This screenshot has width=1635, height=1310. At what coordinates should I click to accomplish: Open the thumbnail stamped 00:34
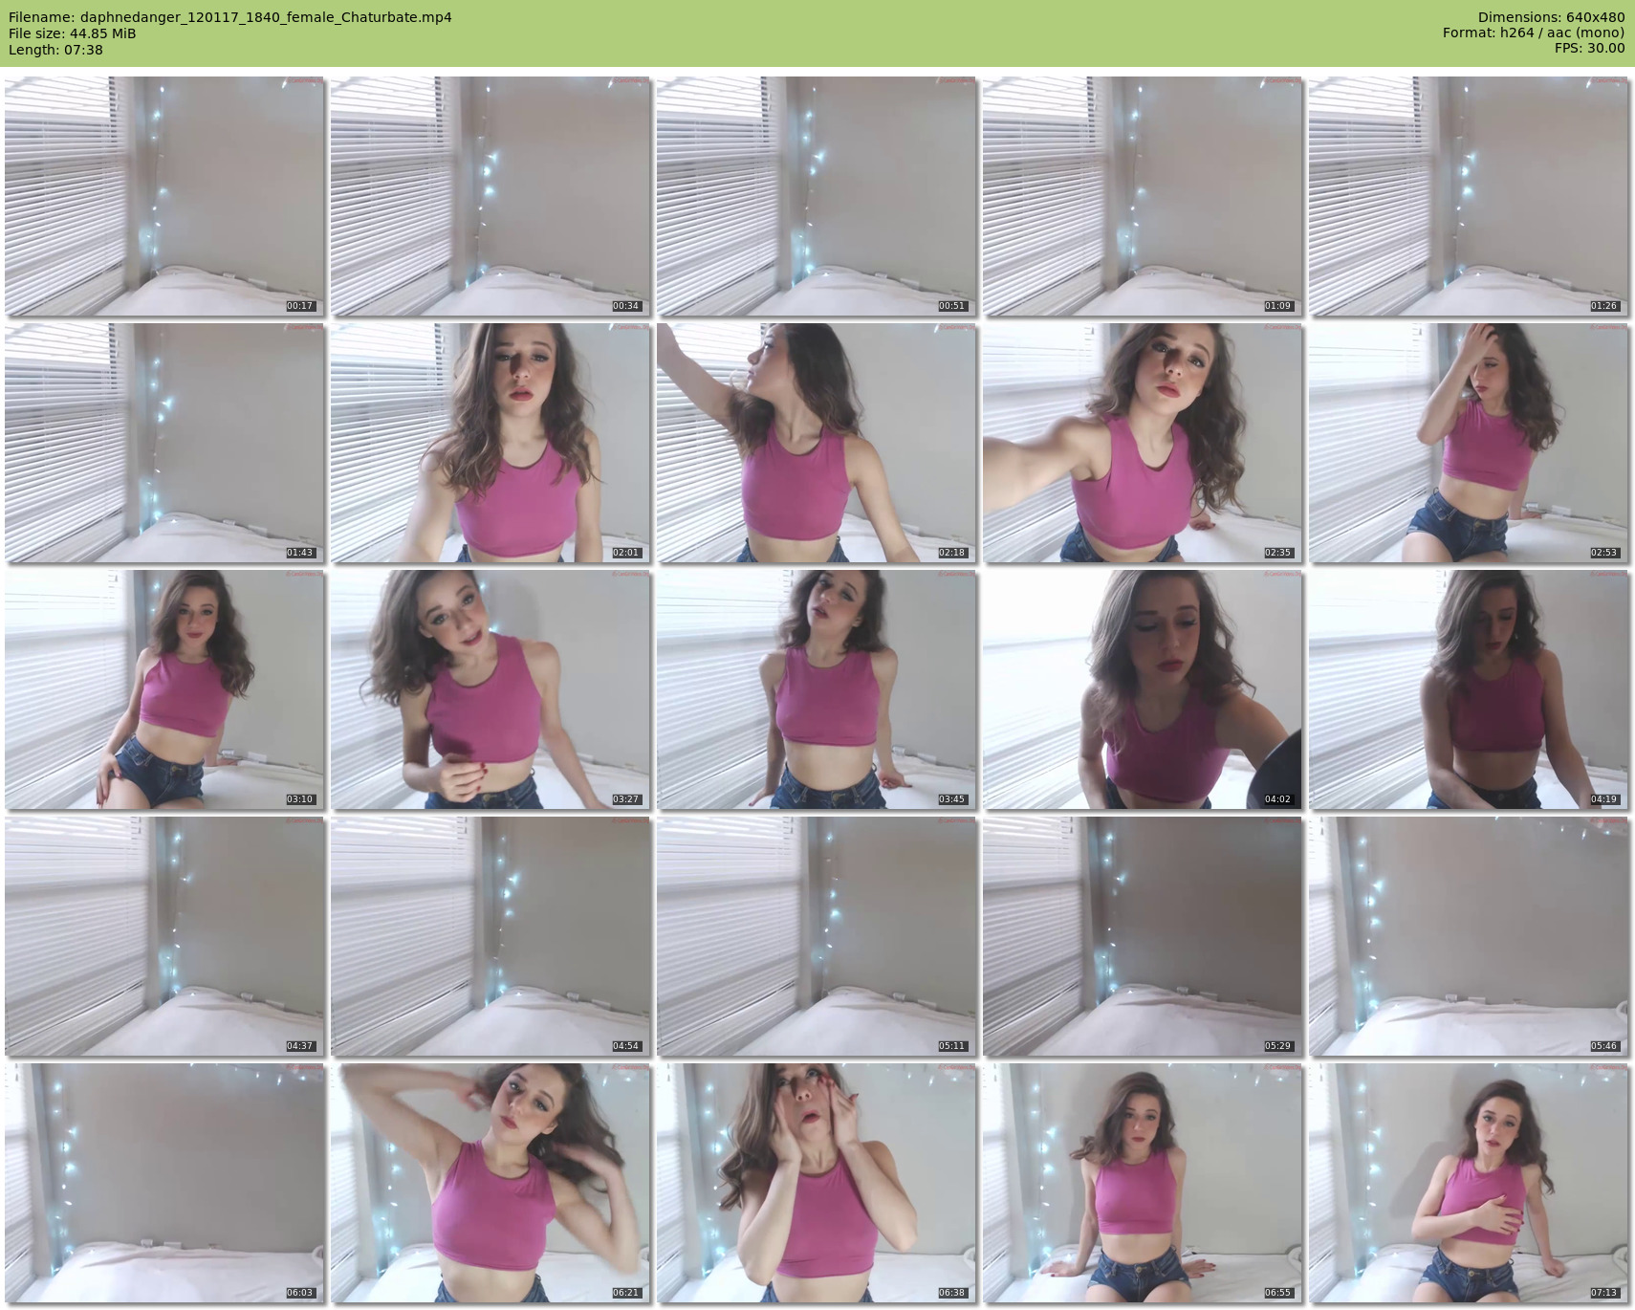click(490, 196)
